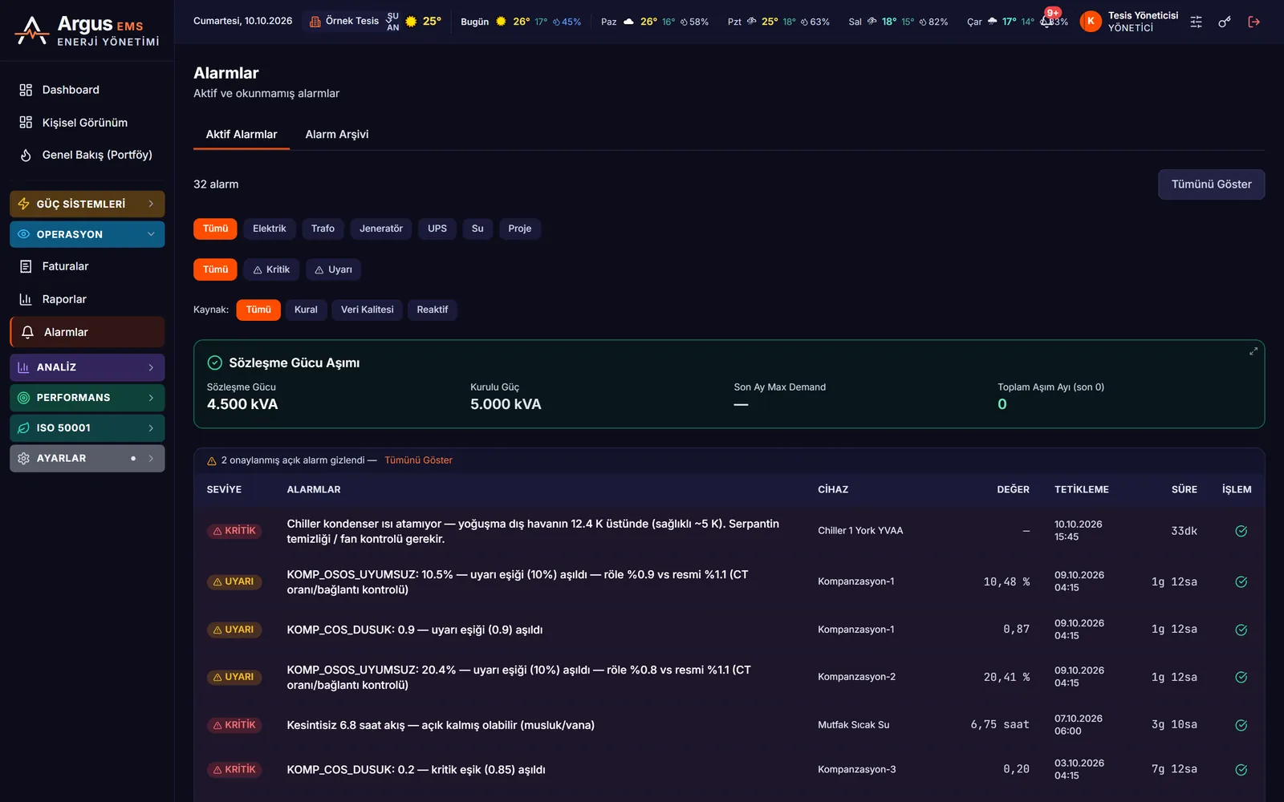Expand the ANALİZ sidebar section
This screenshot has height=802, width=1284.
87,367
